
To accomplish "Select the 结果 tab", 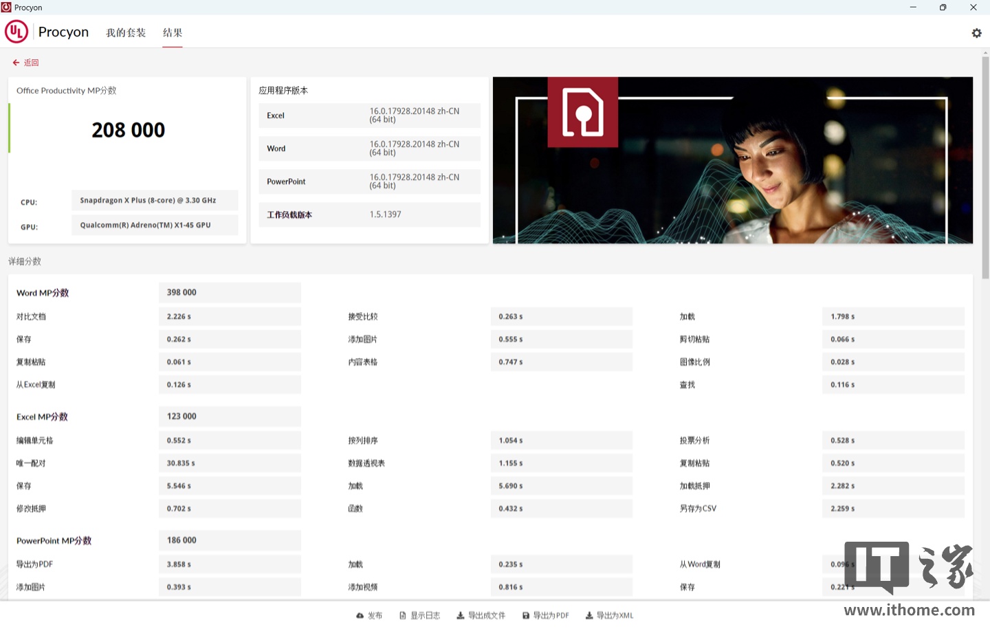I will pos(173,33).
